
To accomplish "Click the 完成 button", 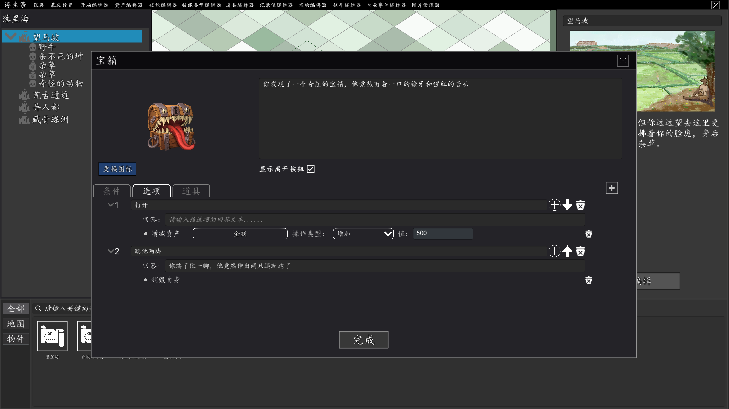I will (x=364, y=340).
